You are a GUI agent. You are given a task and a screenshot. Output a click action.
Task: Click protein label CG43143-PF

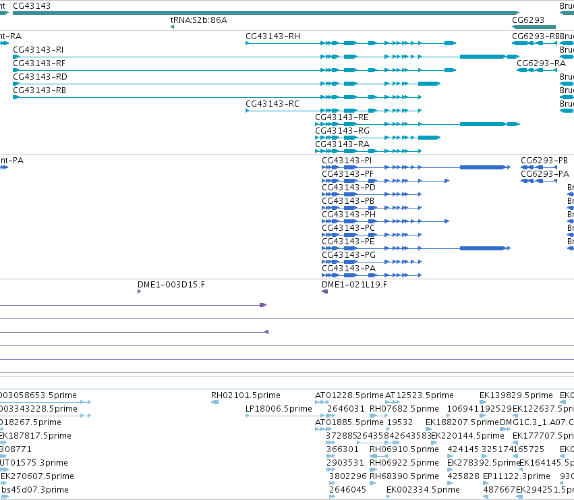(x=348, y=174)
